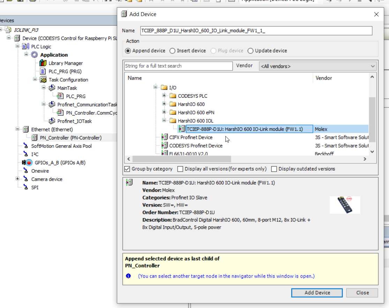Click the SoftMotion General Axis Pool icon
Image resolution: width=389 pixels, height=308 pixels.
pyautogui.click(x=26, y=146)
